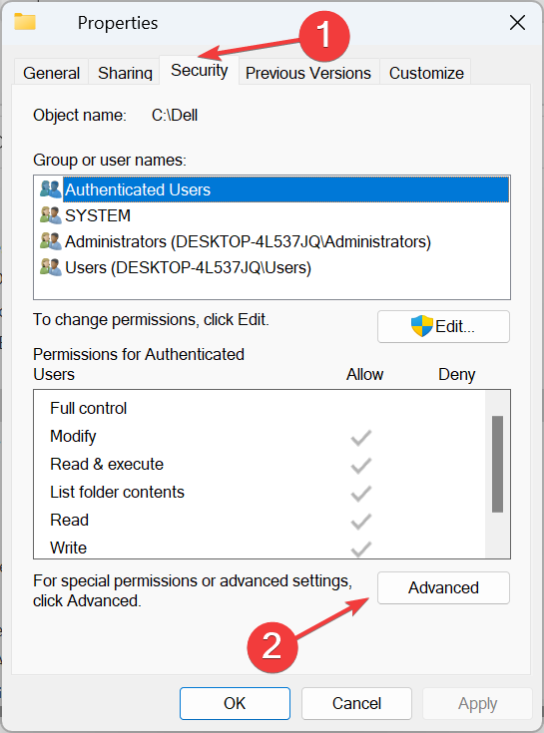Viewport: 544px width, 733px height.
Task: Close the Properties dialog
Action: (517, 22)
